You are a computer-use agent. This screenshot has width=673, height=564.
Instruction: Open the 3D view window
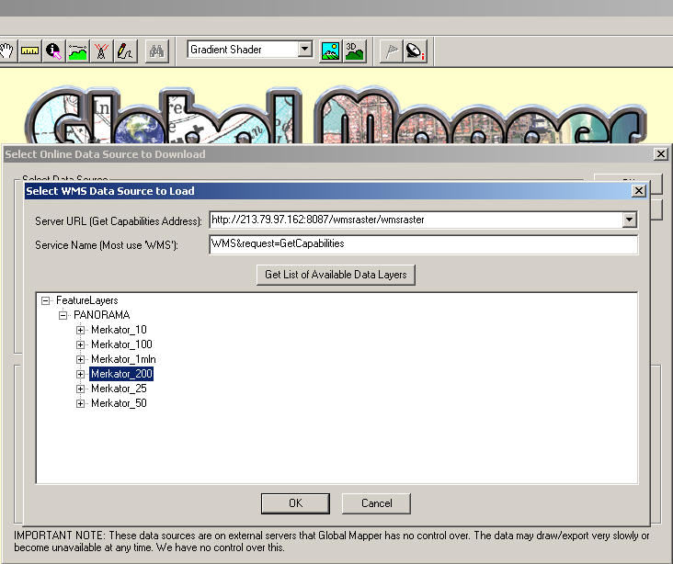(x=355, y=51)
